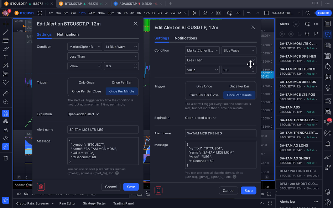Viewport: 333px width, 208px height.
Task: Select the Text annotation tool
Action: point(6,57)
